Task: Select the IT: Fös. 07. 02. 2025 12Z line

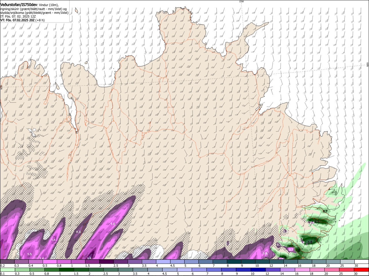Action: point(18,16)
